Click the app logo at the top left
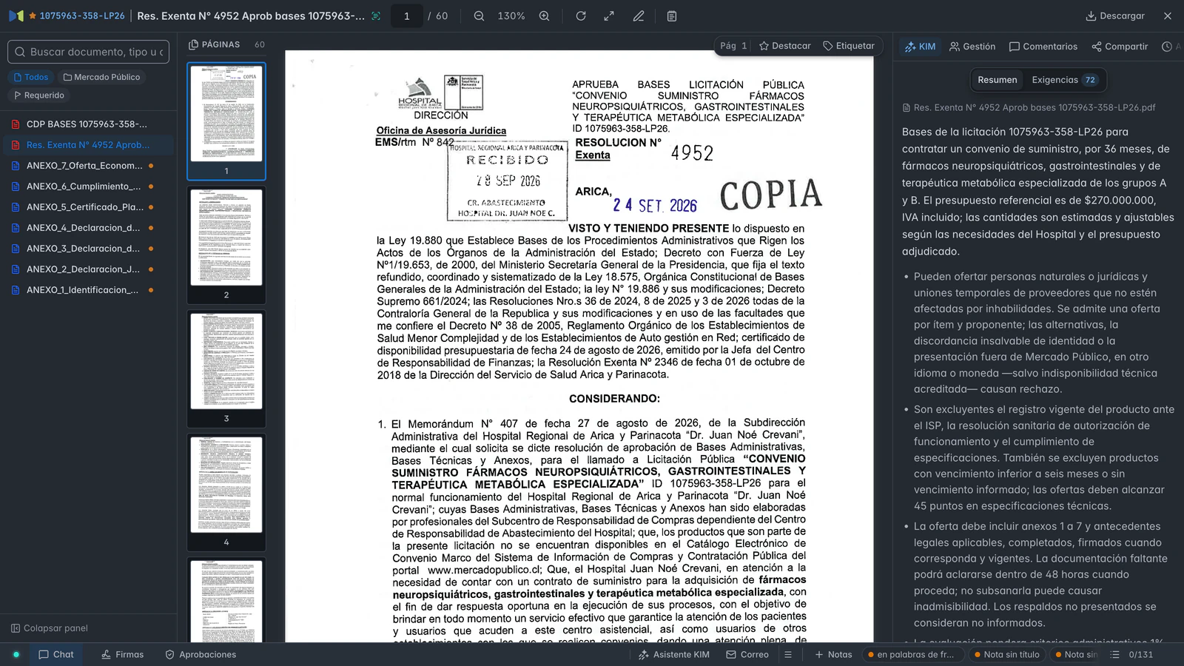The height and width of the screenshot is (666, 1184). click(x=16, y=16)
